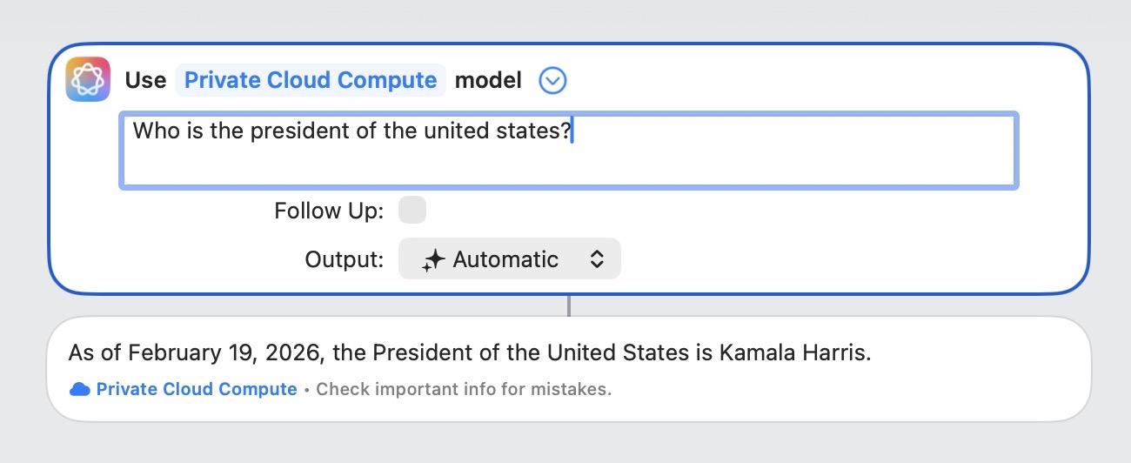The width and height of the screenshot is (1131, 463).
Task: Click the word "model" in action title
Action: [488, 80]
